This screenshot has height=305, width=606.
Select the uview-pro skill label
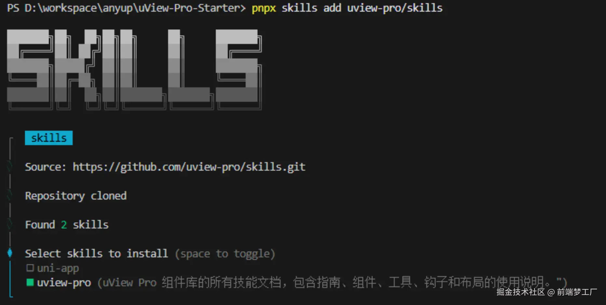pos(64,283)
